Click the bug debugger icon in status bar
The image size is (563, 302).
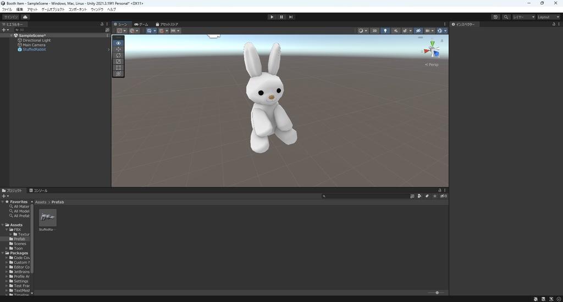click(x=536, y=299)
